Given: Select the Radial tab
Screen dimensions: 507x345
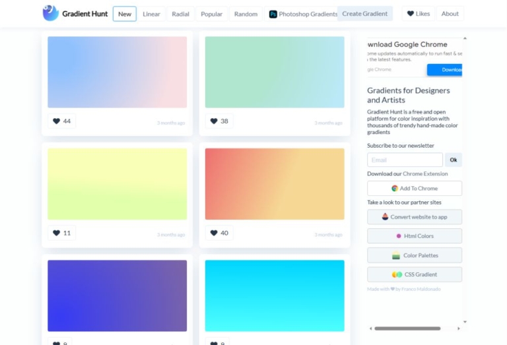Looking at the screenshot, I should [180, 14].
